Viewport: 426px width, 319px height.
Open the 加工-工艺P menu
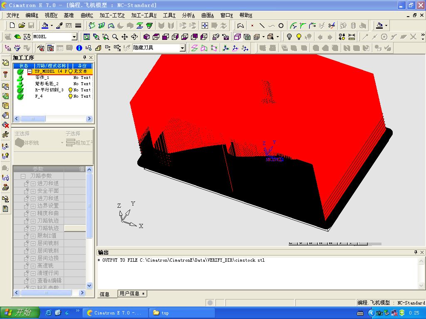112,15
